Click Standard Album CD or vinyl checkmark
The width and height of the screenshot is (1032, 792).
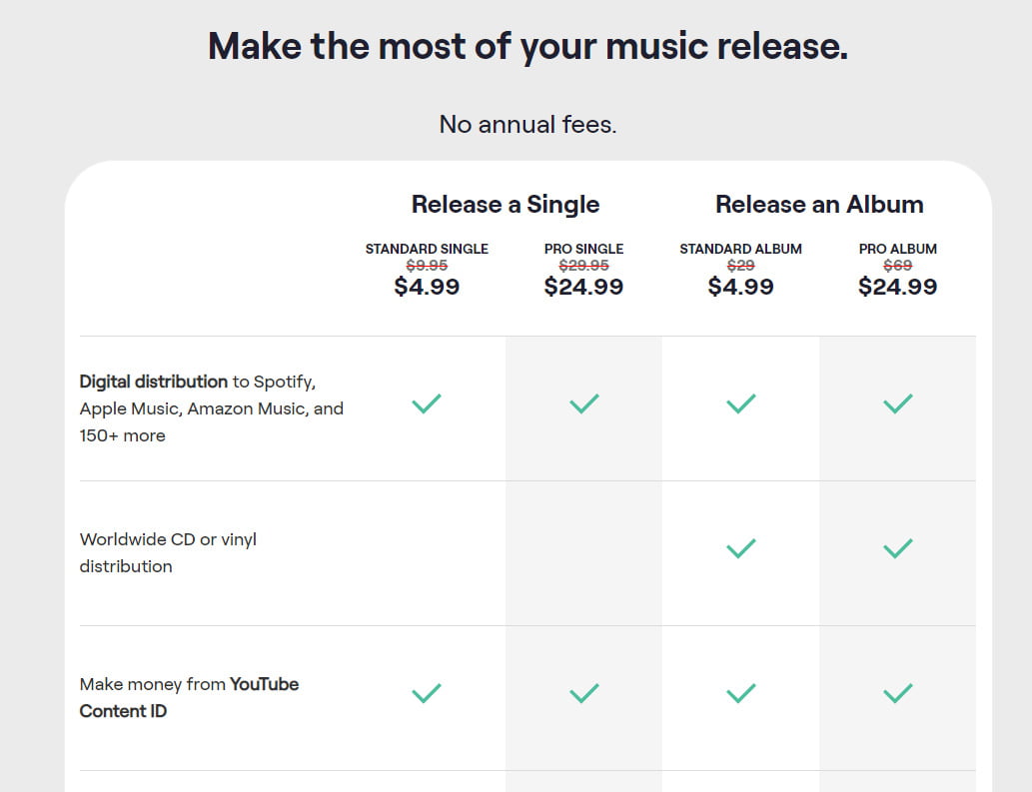tap(740, 548)
